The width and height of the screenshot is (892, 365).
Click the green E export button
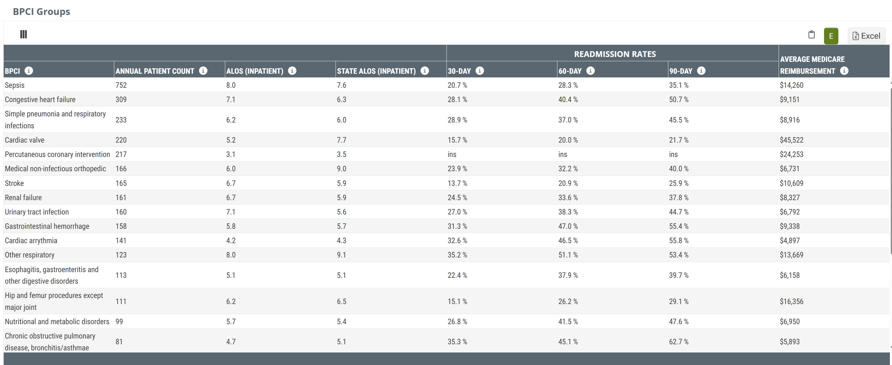[831, 36]
